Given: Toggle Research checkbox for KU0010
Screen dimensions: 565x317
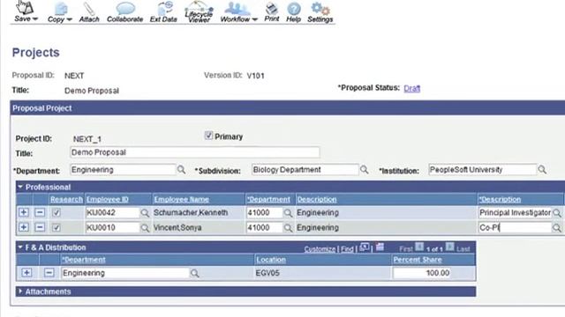Looking at the screenshot, I should pos(56,227).
